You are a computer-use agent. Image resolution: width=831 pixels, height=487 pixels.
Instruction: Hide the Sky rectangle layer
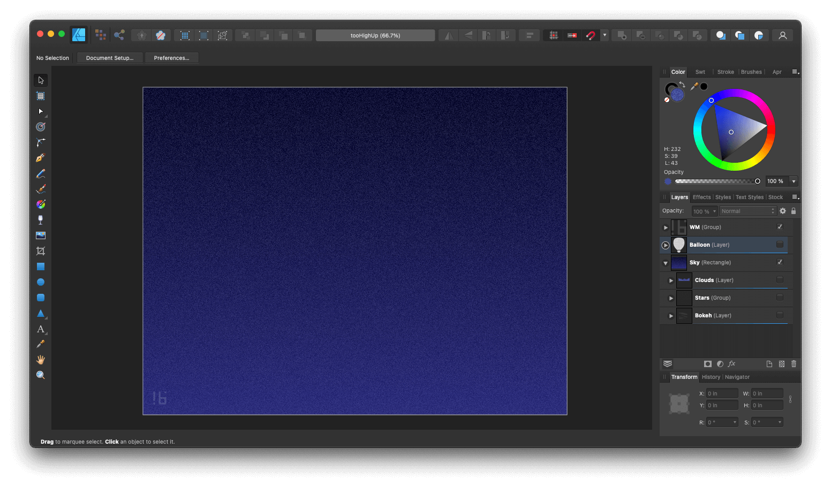pyautogui.click(x=780, y=262)
